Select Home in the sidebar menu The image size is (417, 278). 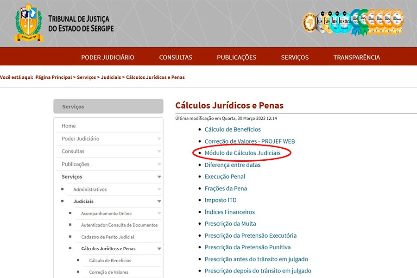pyautogui.click(x=69, y=126)
